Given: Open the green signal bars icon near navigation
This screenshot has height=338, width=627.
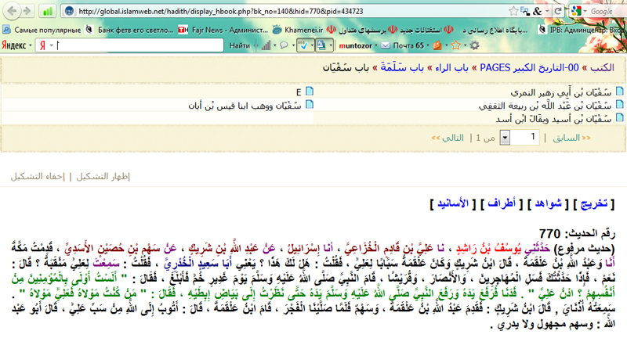Looking at the screenshot, I should coord(47,11).
